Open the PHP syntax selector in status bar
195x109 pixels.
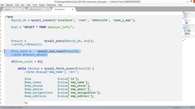pyautogui.click(x=192, y=107)
